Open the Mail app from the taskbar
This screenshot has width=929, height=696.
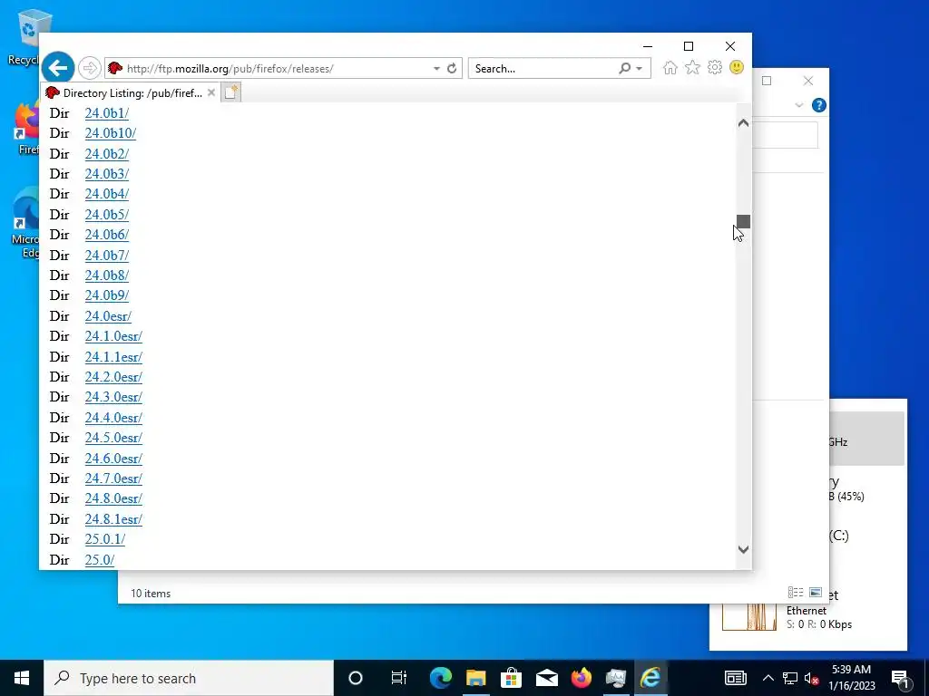tap(546, 678)
